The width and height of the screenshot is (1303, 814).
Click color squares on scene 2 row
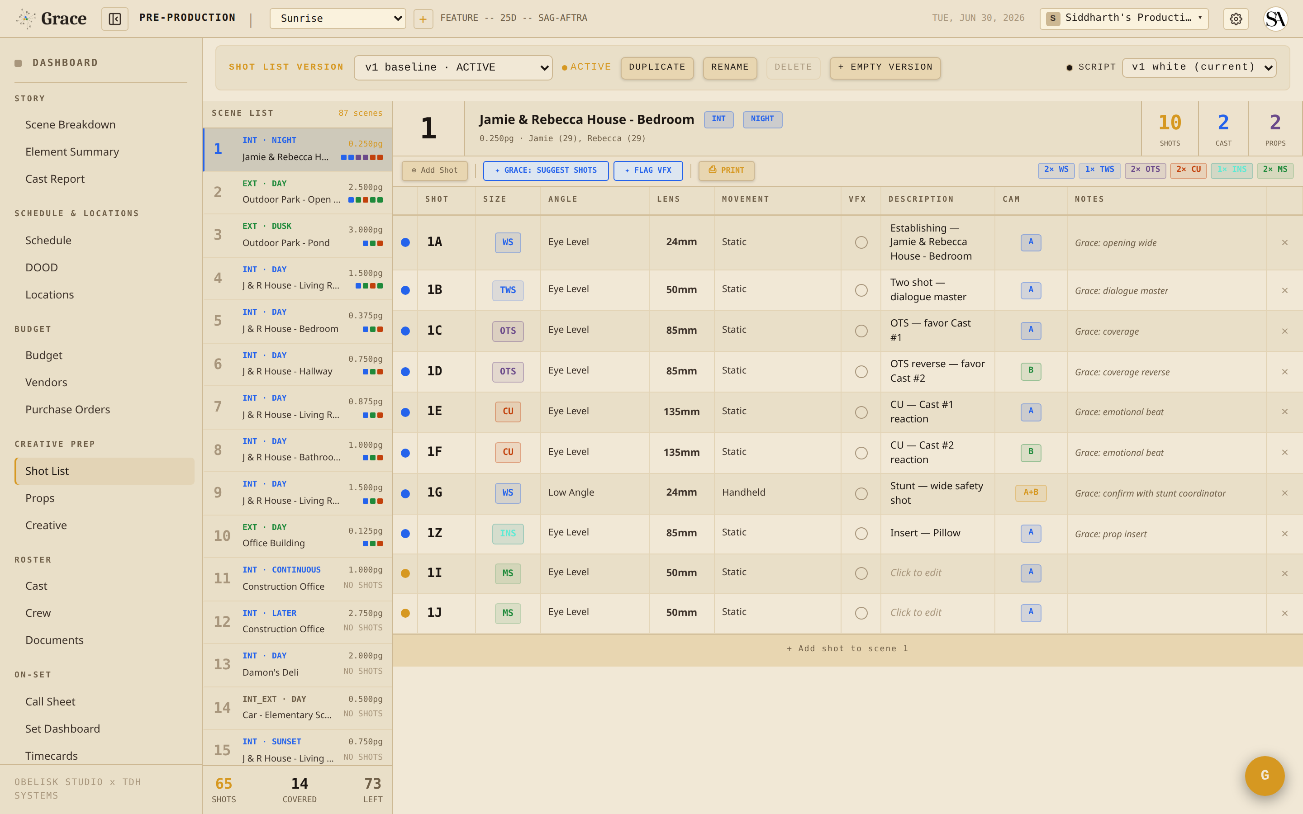pyautogui.click(x=366, y=200)
